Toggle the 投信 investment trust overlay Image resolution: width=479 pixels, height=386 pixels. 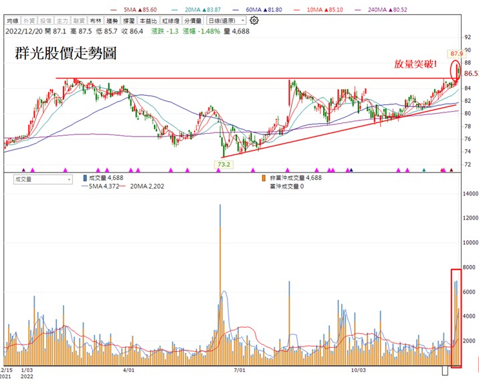point(45,21)
